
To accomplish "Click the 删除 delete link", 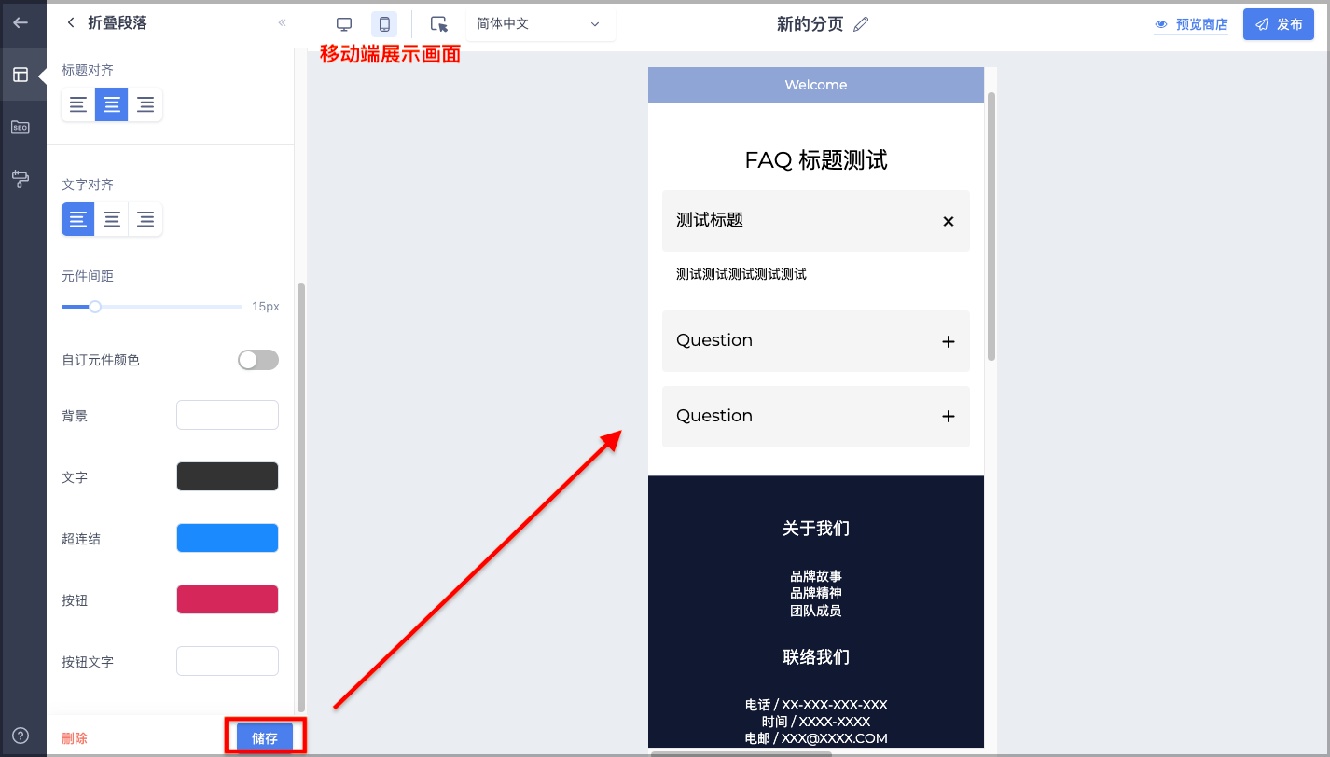I will [x=75, y=738].
